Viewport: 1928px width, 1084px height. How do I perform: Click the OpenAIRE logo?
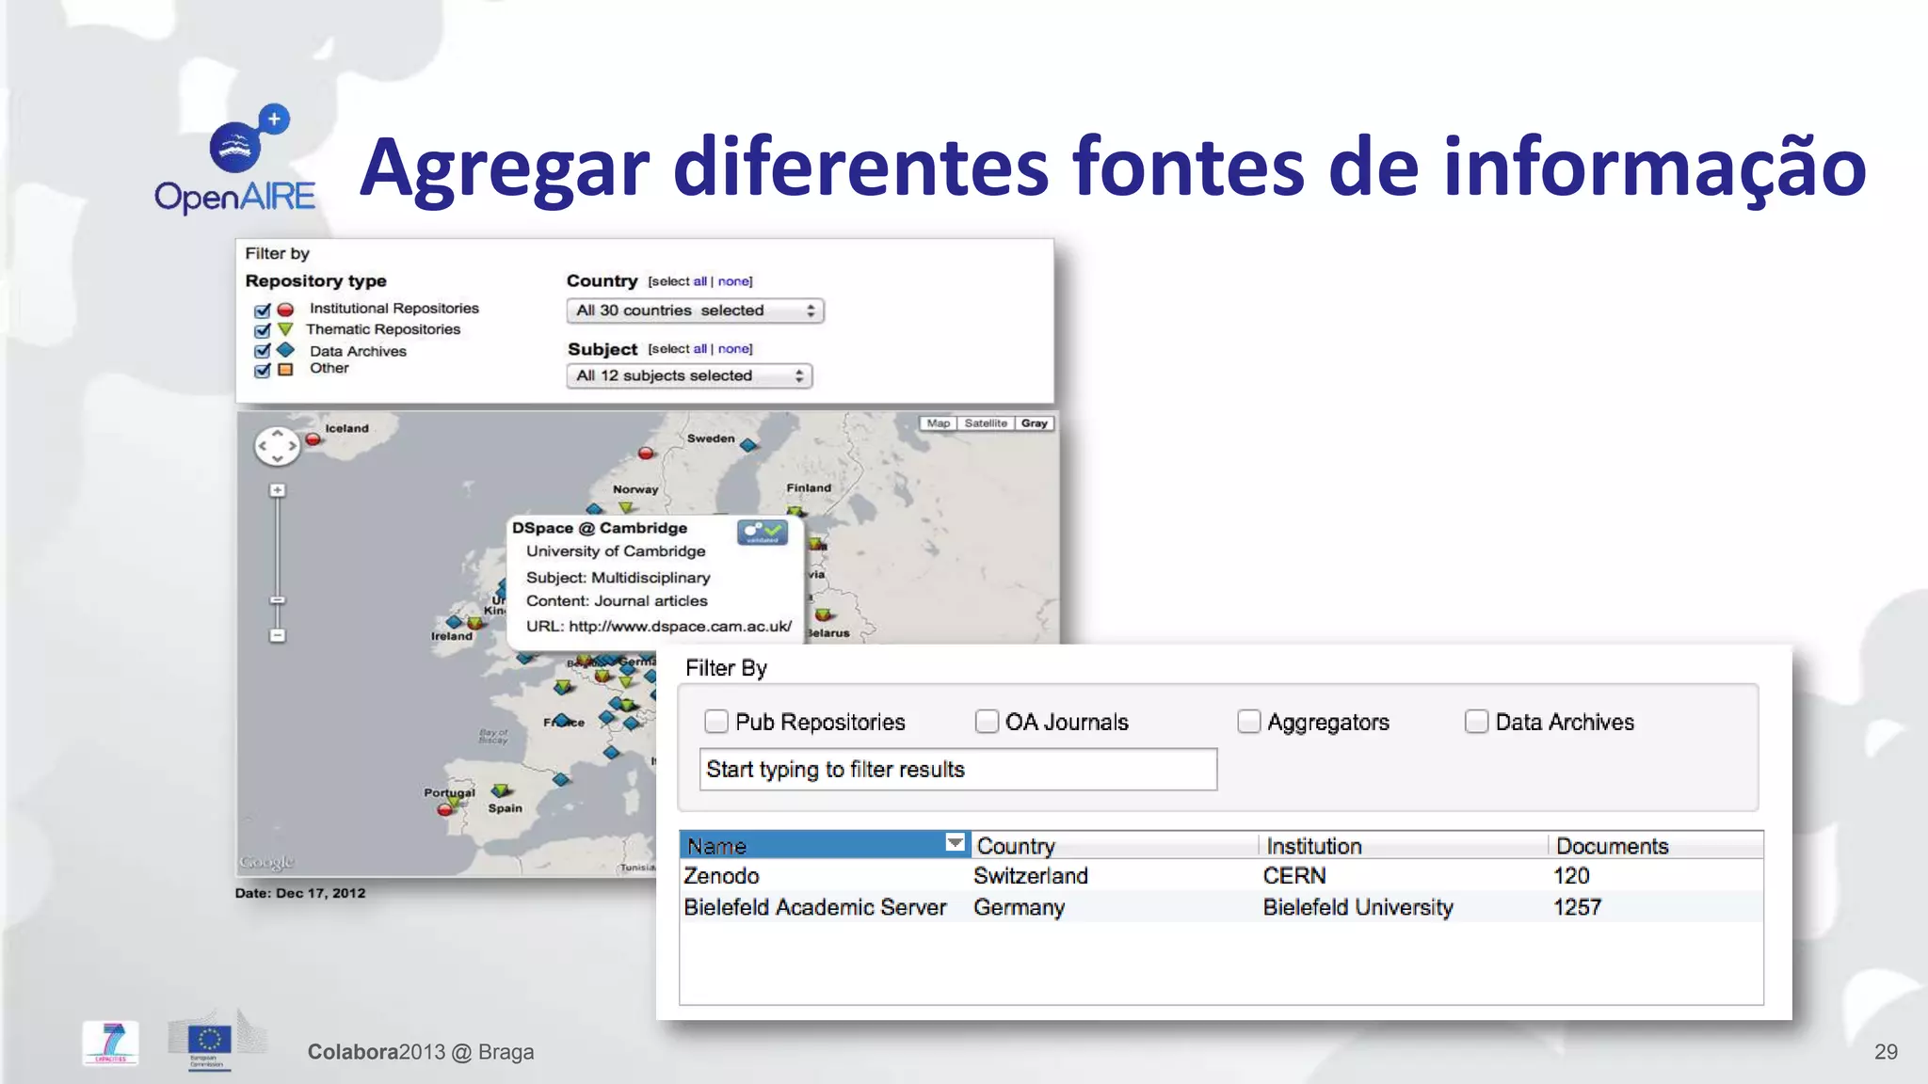235,159
